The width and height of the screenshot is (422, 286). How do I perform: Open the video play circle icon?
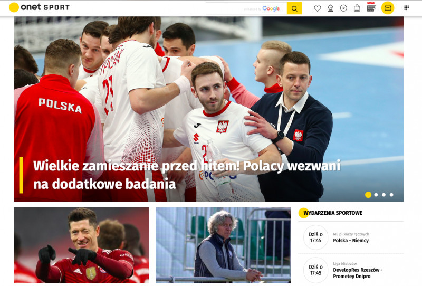coord(343,8)
